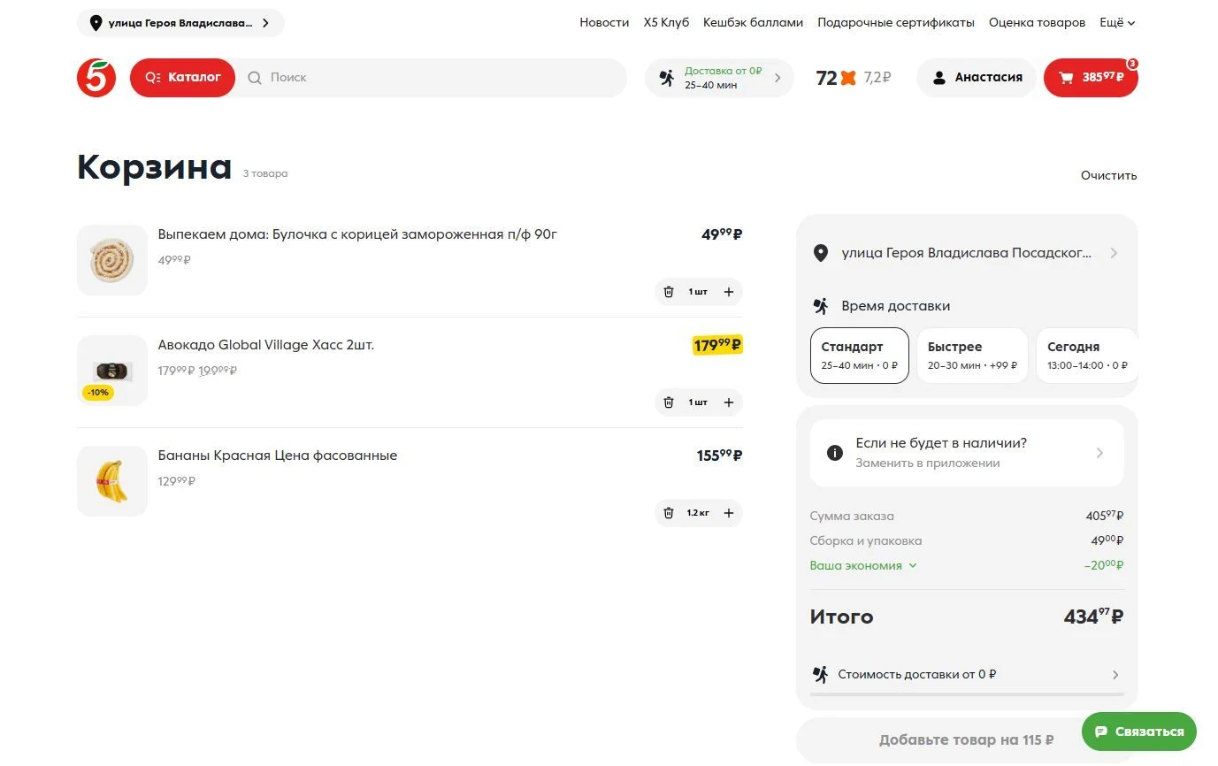
Task: Expand Доставка от 0₽ delivery info
Action: 719,78
